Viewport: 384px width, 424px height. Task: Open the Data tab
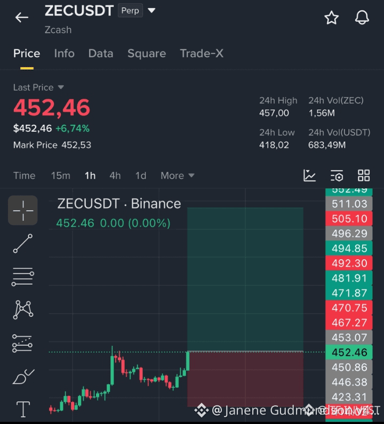pyautogui.click(x=101, y=53)
